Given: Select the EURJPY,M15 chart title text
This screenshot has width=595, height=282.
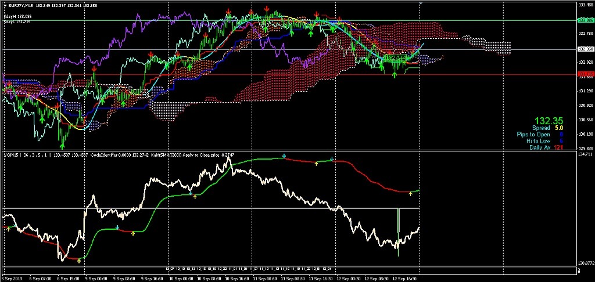Looking at the screenshot, I should 20,5.
